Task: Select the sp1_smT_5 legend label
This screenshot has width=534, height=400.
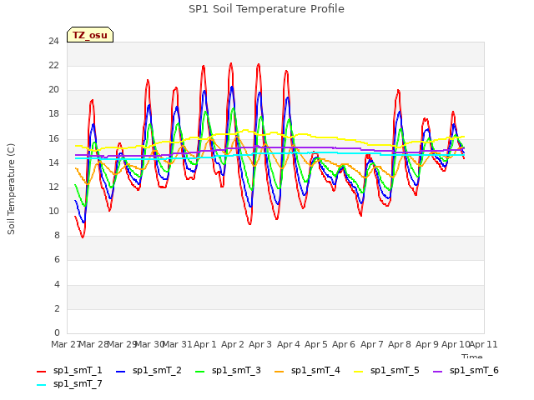Action: pos(395,370)
